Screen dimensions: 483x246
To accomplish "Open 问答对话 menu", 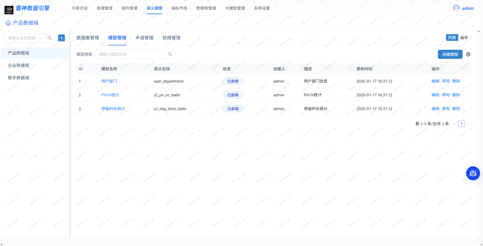I will pos(80,8).
